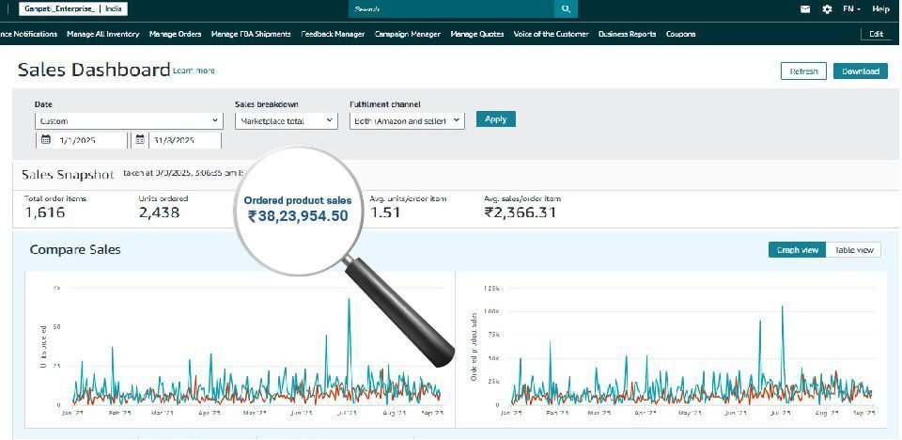Viewport: 902px width, 440px height.
Task: Expand the Date range dropdown
Action: click(x=129, y=120)
